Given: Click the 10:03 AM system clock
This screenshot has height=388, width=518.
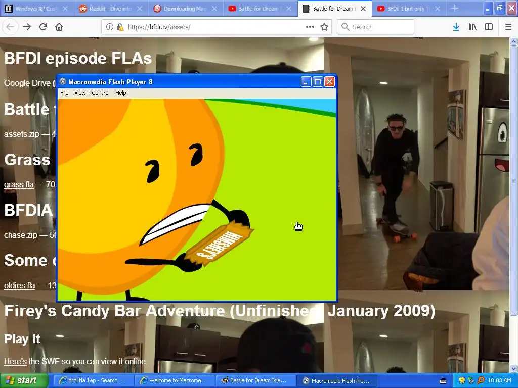Looking at the screenshot, I should click(499, 380).
